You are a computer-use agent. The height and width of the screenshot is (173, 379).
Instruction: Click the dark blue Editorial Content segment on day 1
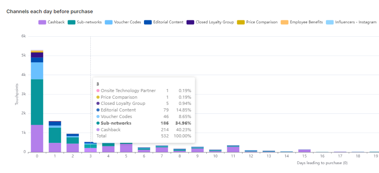[x=55, y=123]
